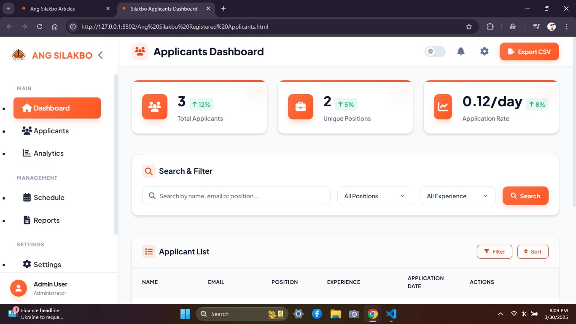This screenshot has height=324, width=576.
Task: Click the Ang Silakbo logo icon
Action: pos(19,55)
